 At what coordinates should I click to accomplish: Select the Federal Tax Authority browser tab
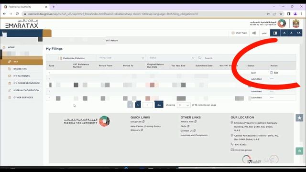25,7
